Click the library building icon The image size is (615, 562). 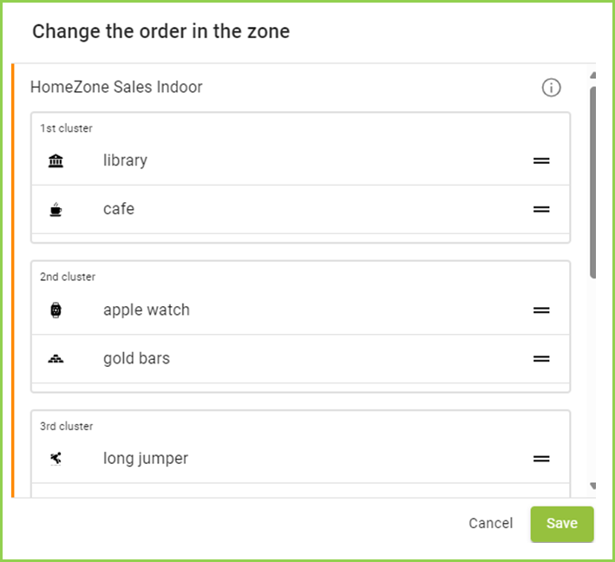56,160
